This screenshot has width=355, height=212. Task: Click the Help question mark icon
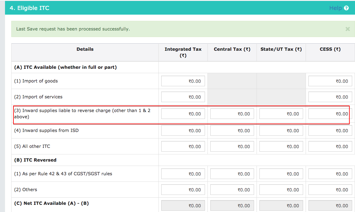pyautogui.click(x=346, y=8)
